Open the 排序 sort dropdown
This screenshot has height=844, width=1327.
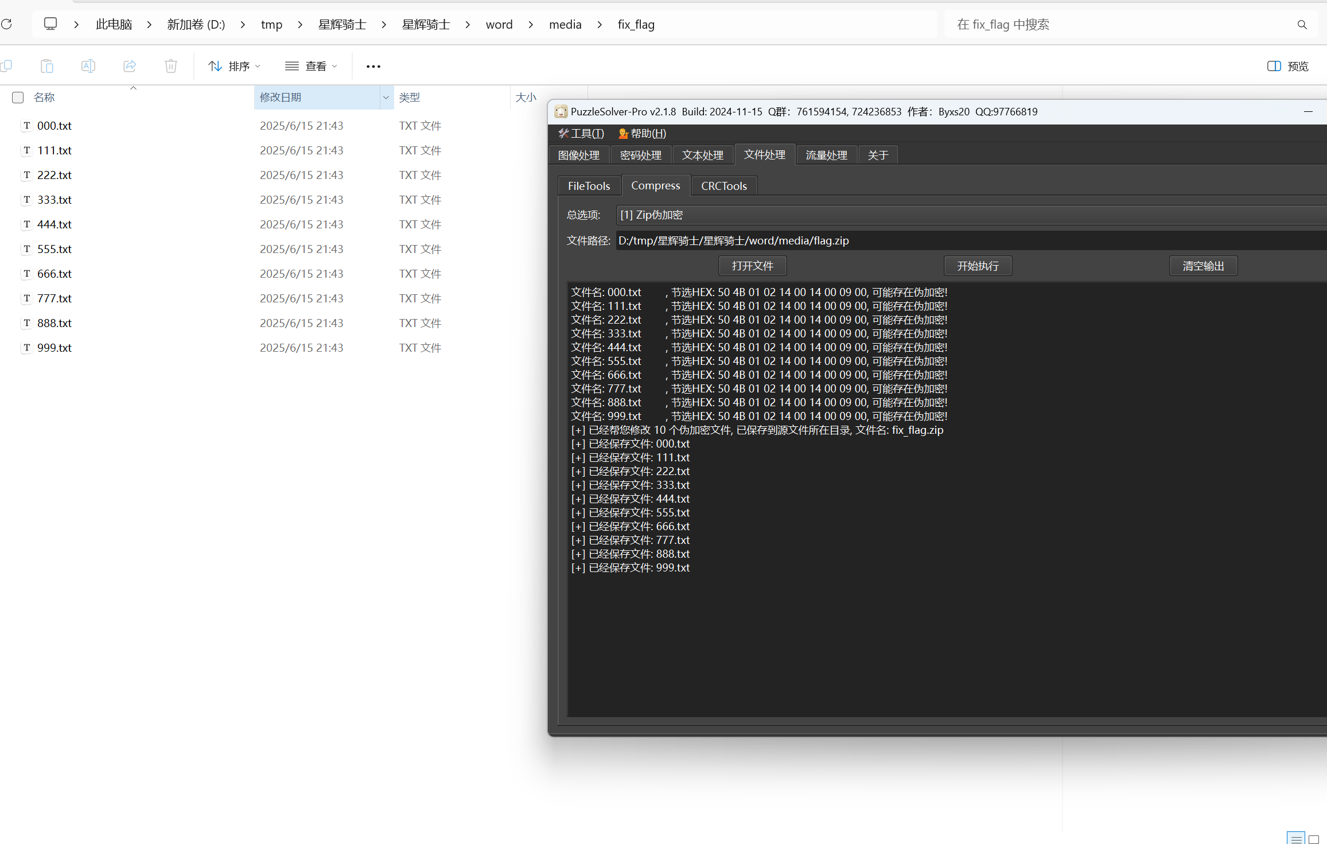235,67
